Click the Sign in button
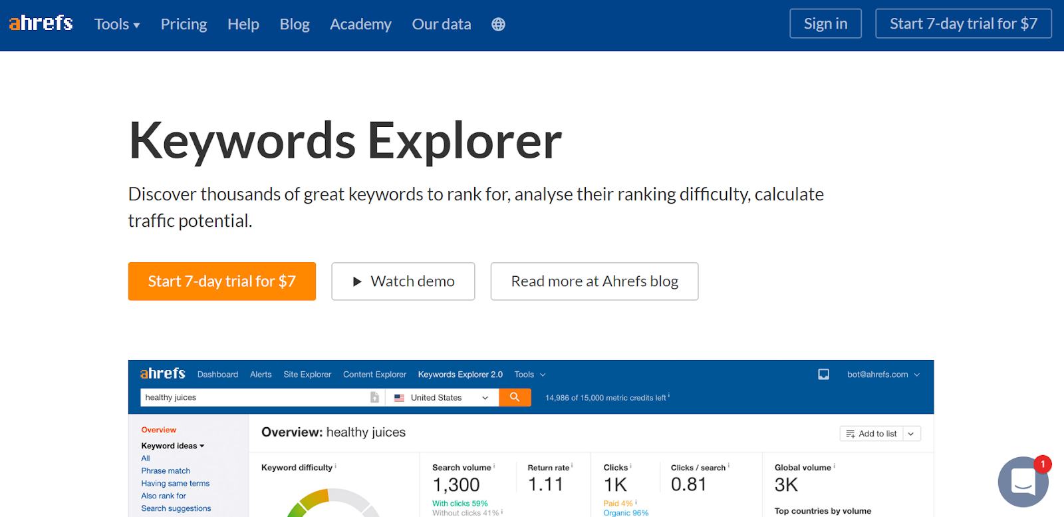 [x=825, y=23]
